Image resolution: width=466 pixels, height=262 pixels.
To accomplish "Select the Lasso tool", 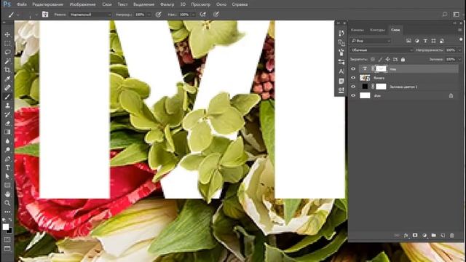I will pyautogui.click(x=7, y=52).
